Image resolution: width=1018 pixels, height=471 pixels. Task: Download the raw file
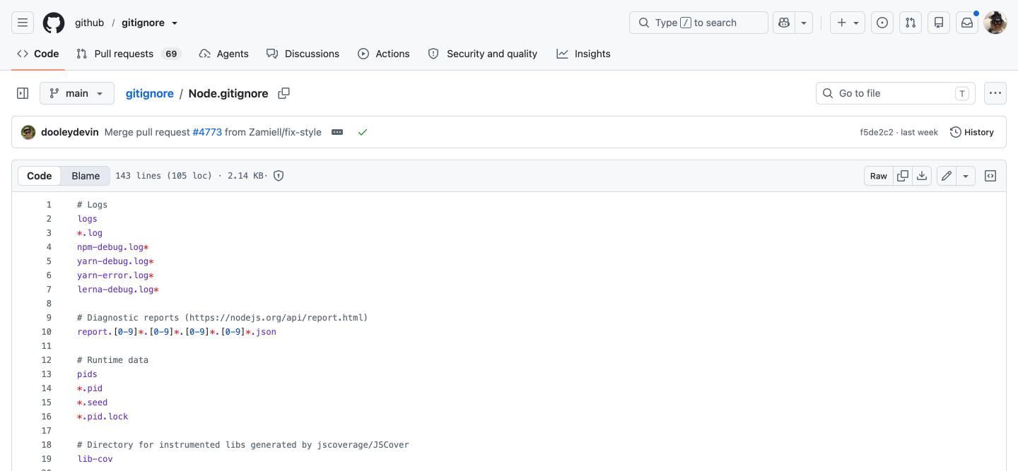coord(922,176)
